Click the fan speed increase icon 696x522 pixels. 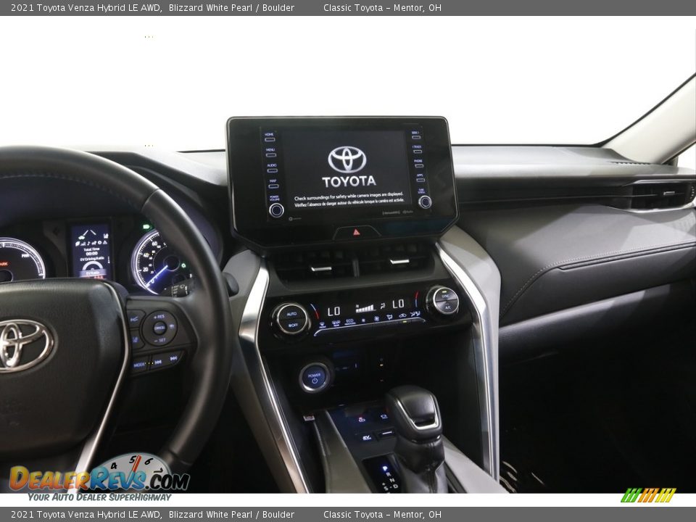tap(376, 319)
